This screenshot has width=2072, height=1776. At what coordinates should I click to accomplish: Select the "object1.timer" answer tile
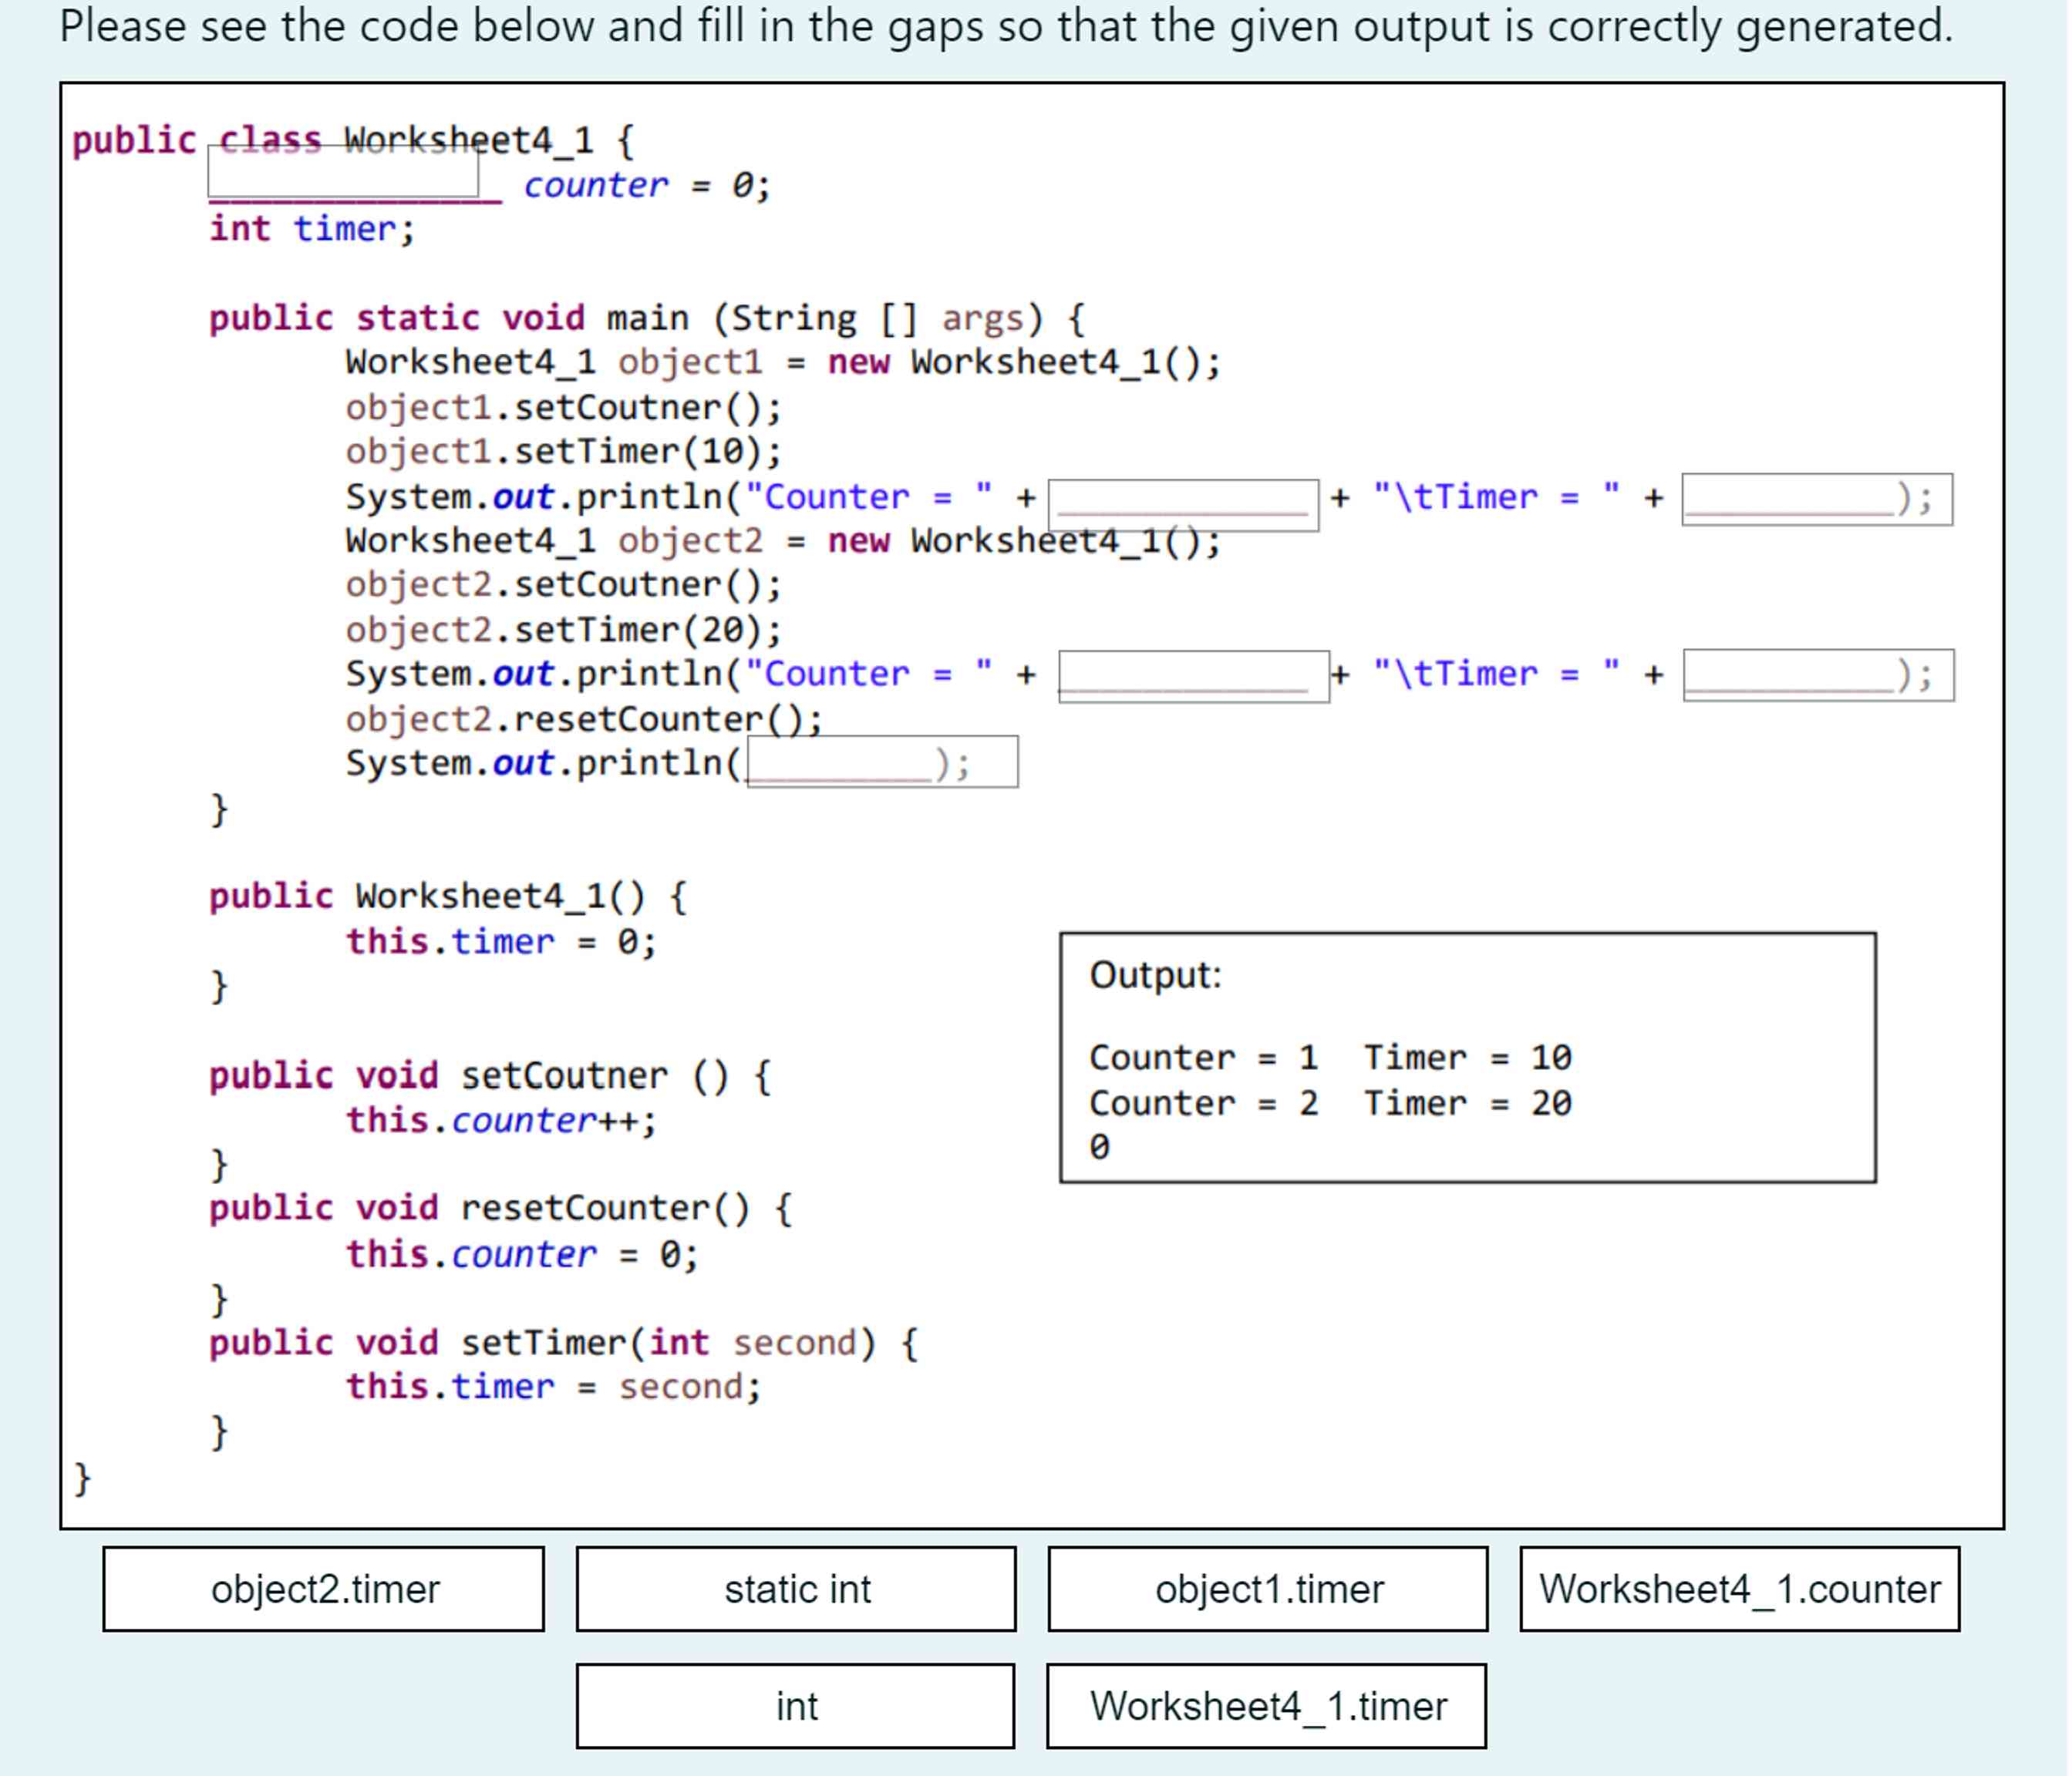[x=1268, y=1589]
